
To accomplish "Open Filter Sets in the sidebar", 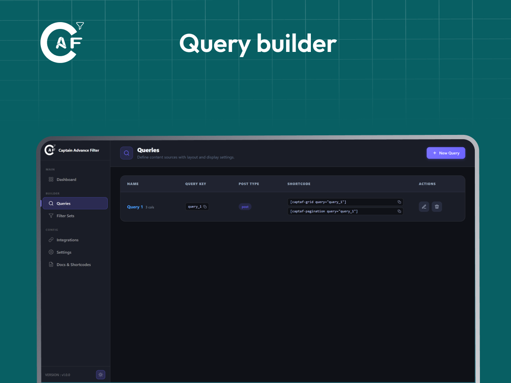I will pos(75,216).
